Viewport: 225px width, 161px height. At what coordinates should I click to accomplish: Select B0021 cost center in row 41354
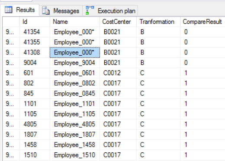coord(118,32)
